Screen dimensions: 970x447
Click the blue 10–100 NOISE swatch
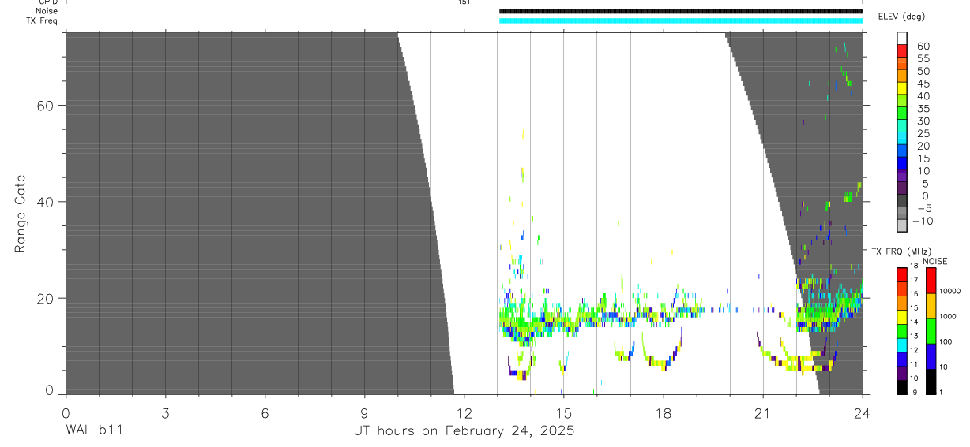coord(931,356)
